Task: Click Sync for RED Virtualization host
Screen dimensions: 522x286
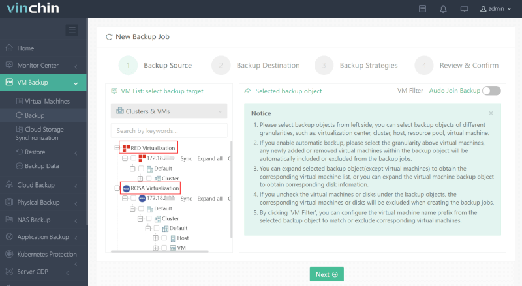Action: [186, 158]
